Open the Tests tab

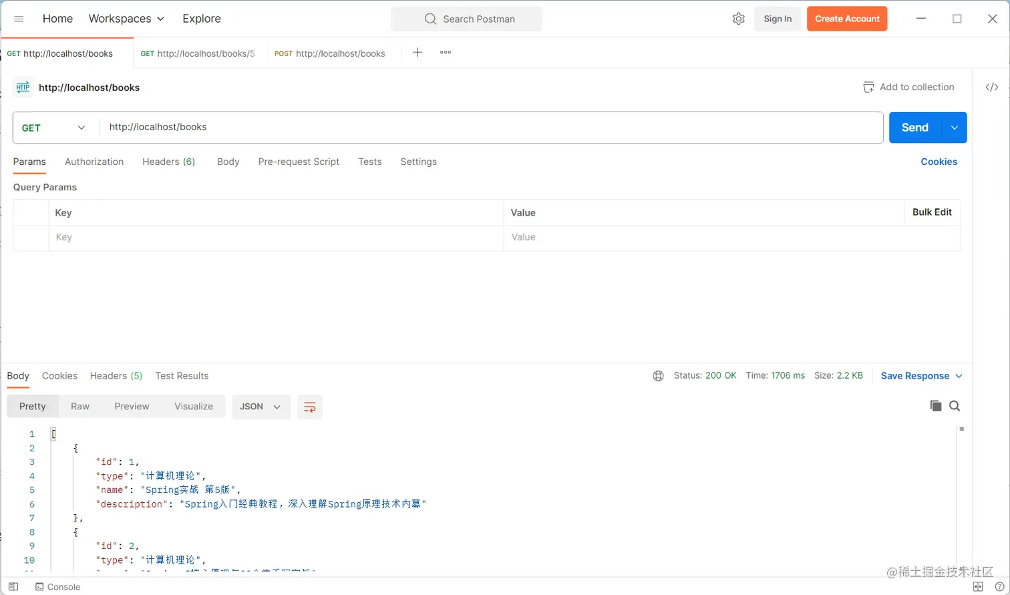point(369,162)
